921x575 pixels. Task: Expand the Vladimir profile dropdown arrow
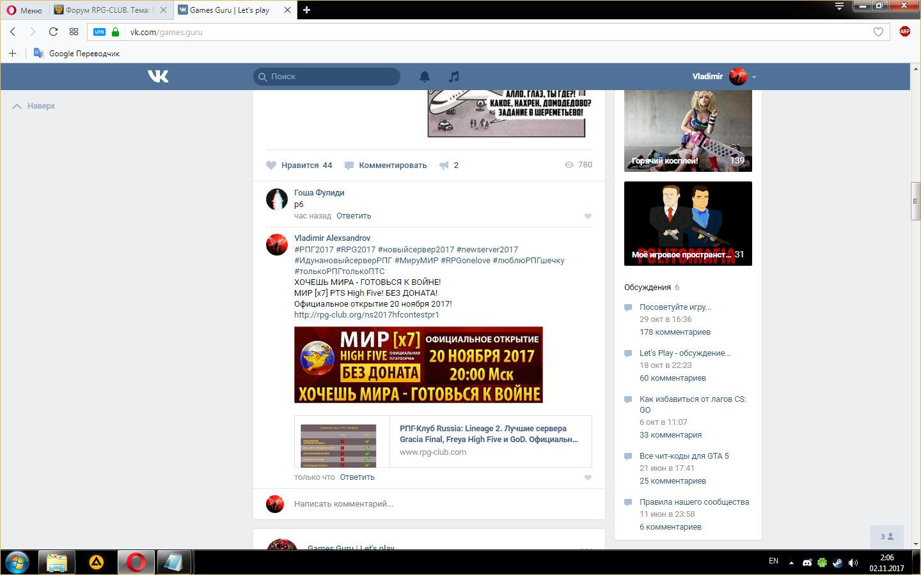(754, 77)
